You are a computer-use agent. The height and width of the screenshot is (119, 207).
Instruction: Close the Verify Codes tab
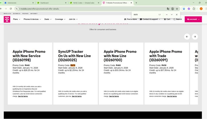99,3
